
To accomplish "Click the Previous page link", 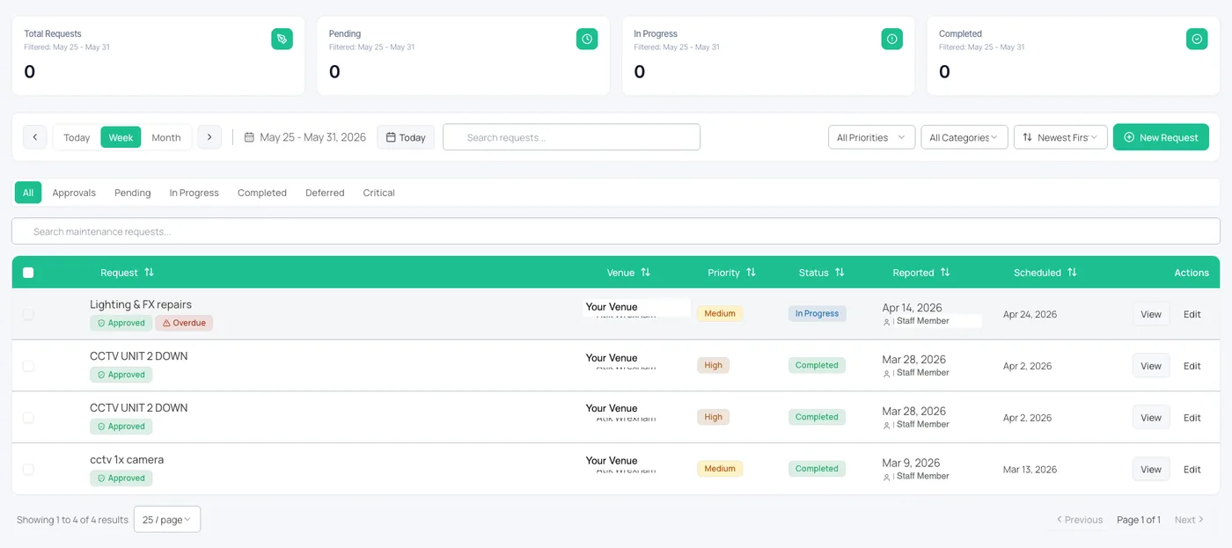I will click(1080, 520).
